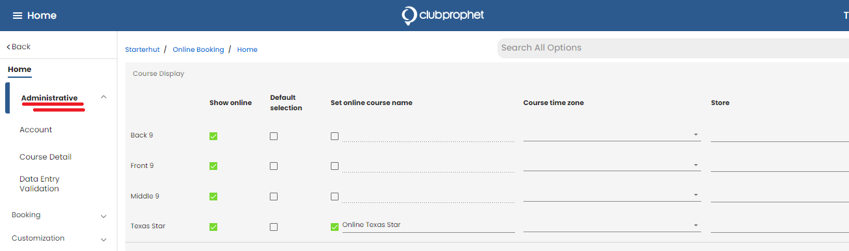Click the Home title in top bar
849x251 pixels.
click(x=42, y=16)
